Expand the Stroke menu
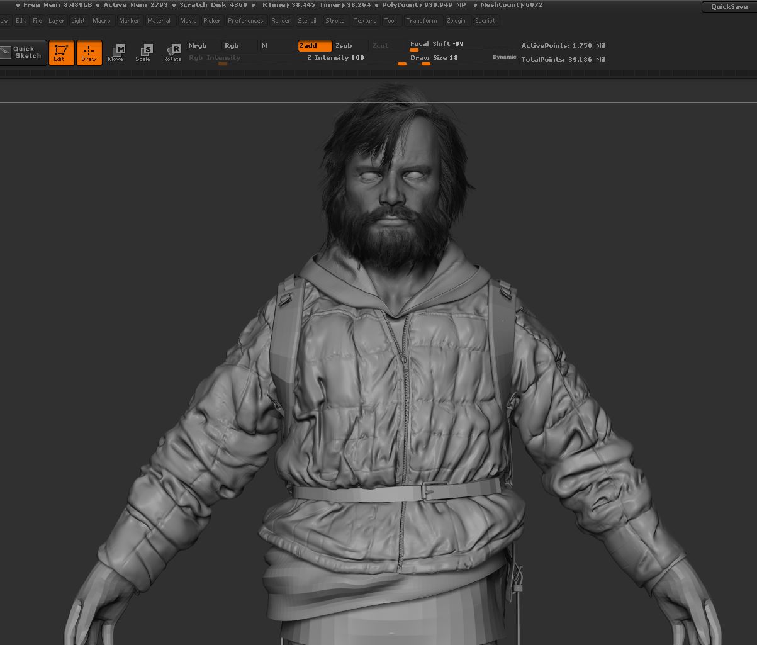Image resolution: width=757 pixels, height=645 pixels. tap(335, 21)
